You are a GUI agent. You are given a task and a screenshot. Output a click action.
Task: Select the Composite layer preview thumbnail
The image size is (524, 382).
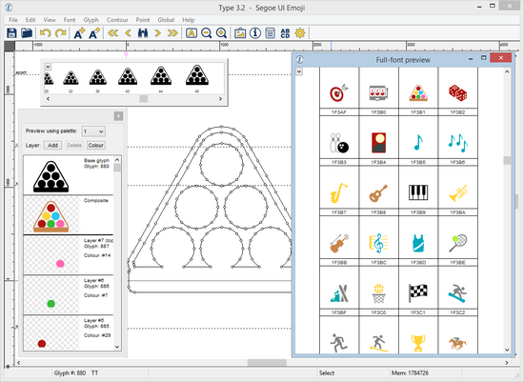pyautogui.click(x=51, y=216)
